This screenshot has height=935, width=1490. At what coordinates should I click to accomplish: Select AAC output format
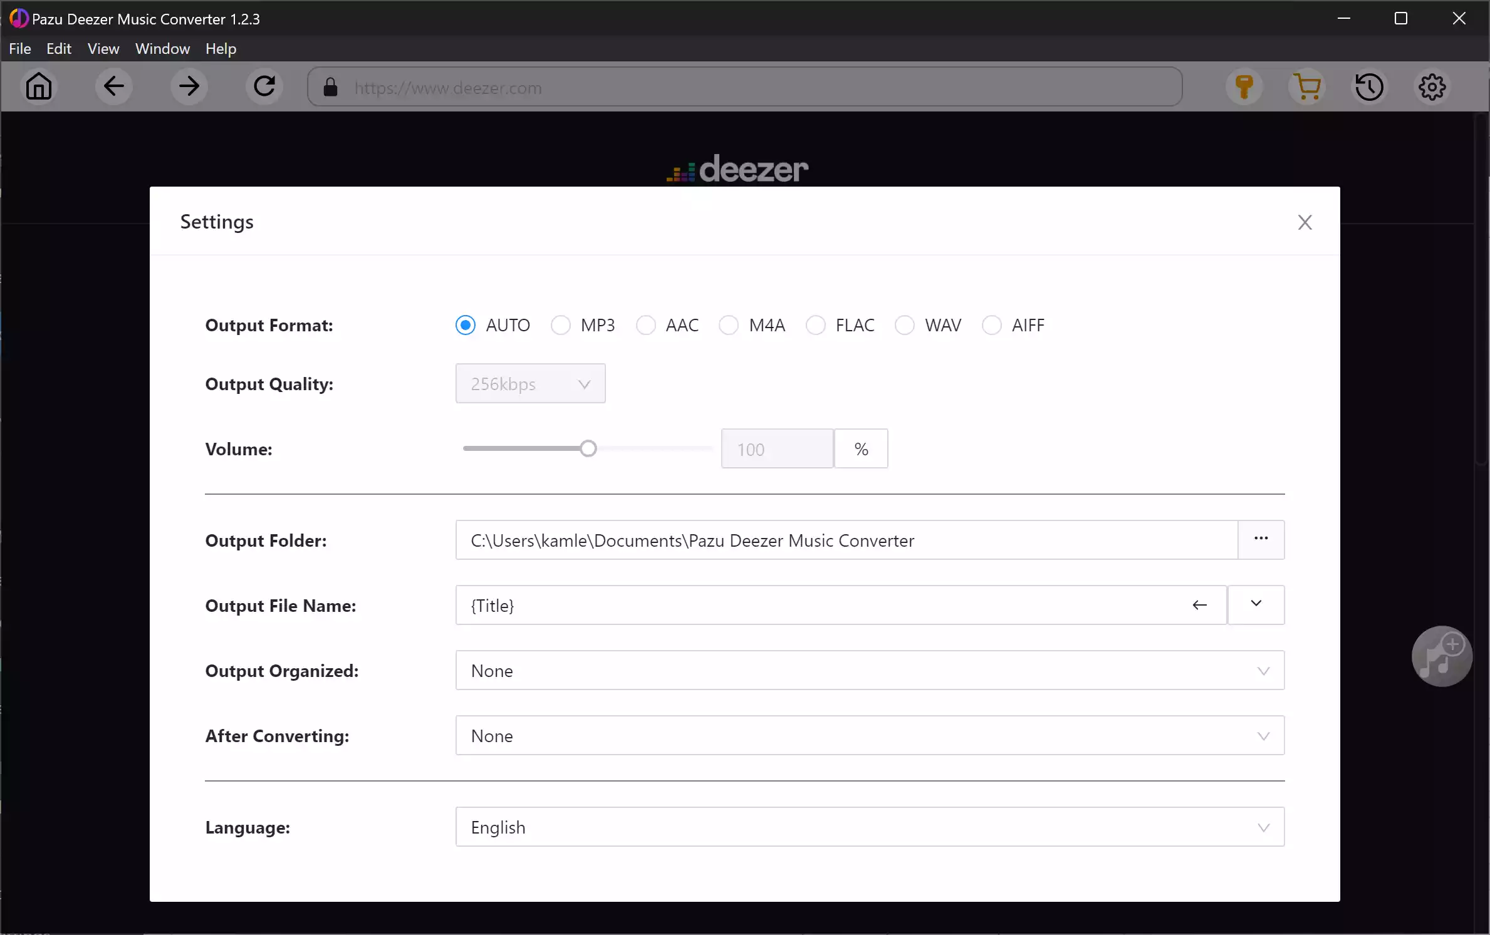[646, 325]
